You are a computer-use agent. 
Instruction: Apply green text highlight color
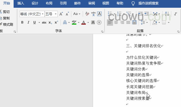point(74,22)
